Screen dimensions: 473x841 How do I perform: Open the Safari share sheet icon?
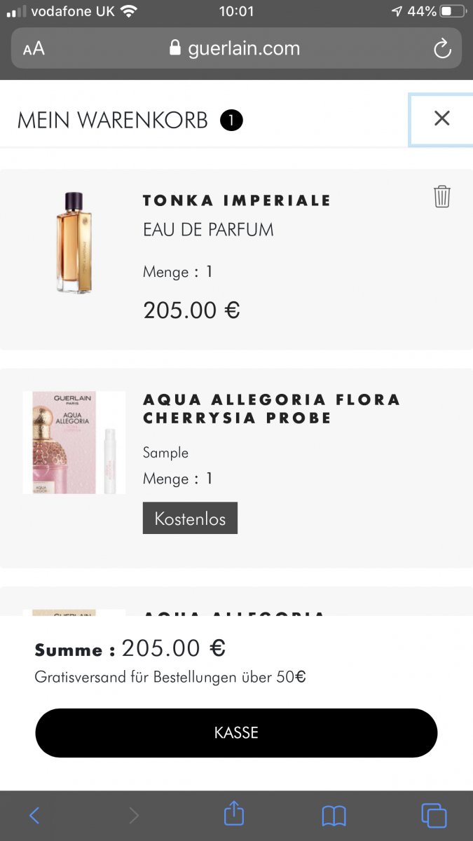(x=234, y=814)
